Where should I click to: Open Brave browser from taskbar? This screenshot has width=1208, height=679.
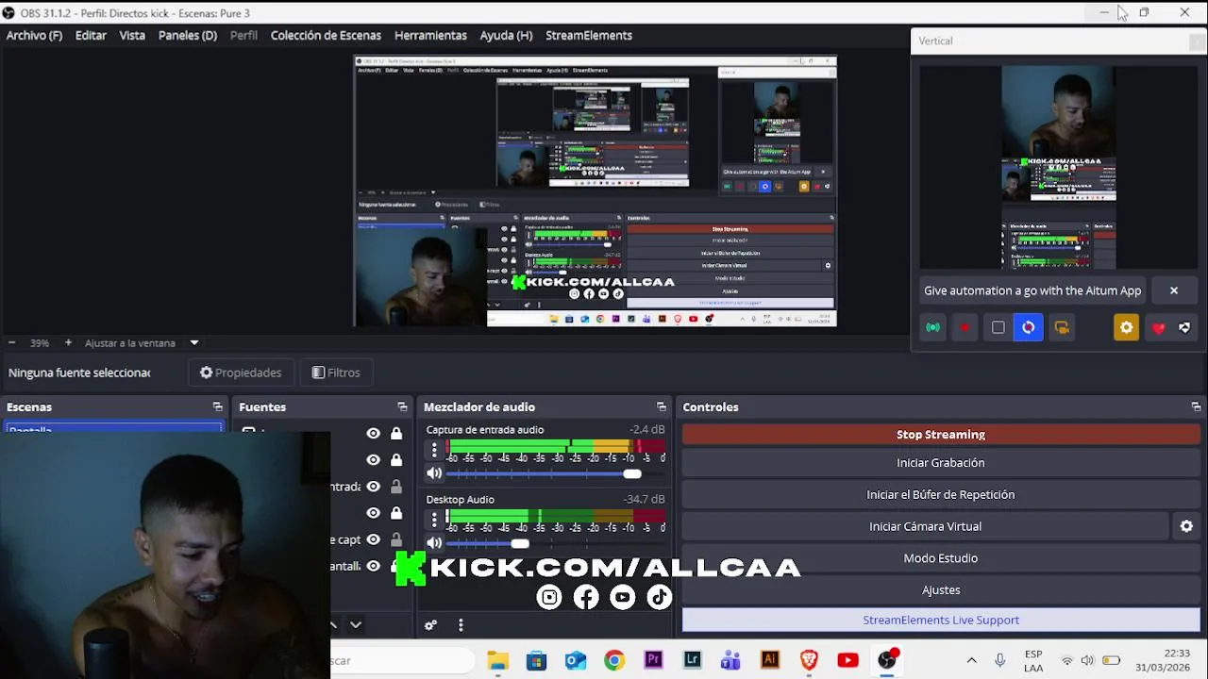809,660
